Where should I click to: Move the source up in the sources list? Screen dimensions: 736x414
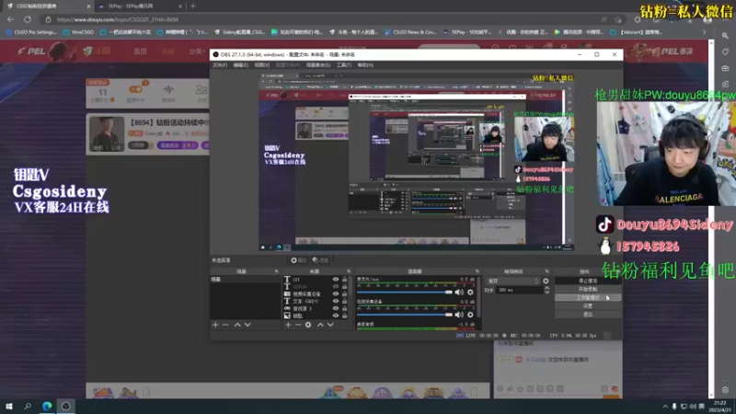320,325
